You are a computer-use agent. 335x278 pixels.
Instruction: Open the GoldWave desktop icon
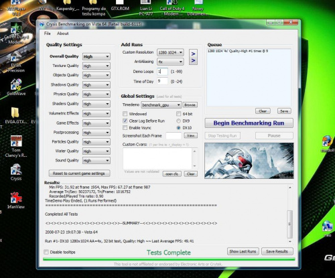click(16, 87)
